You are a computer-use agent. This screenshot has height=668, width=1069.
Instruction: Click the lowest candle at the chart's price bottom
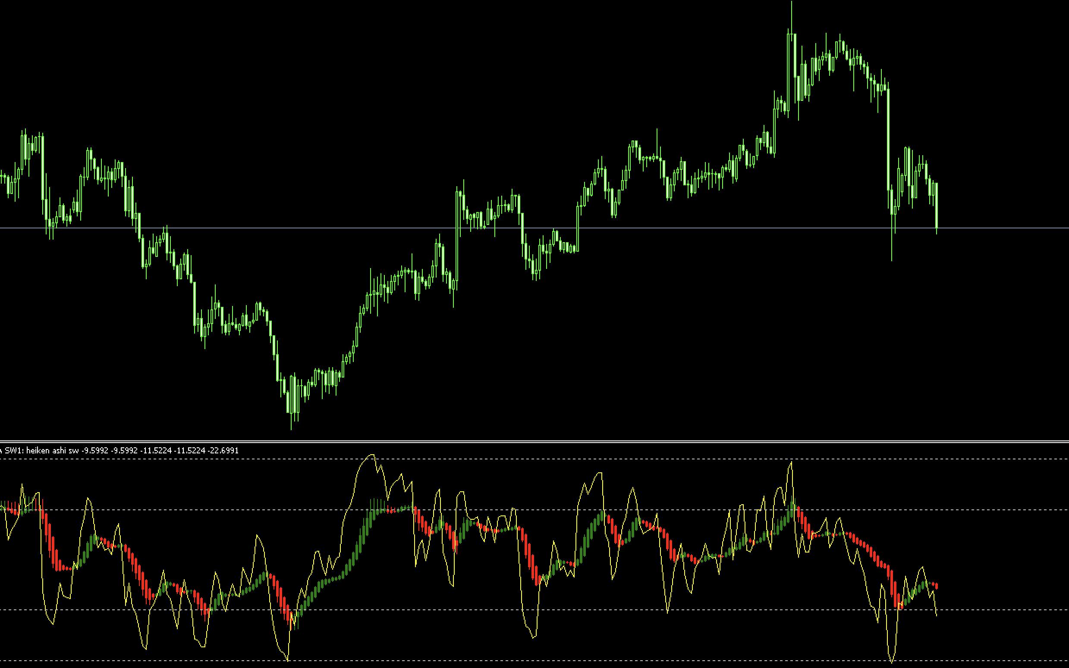pos(291,398)
